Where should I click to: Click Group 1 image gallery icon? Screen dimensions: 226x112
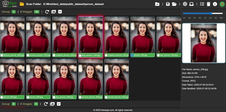(53, 12)
